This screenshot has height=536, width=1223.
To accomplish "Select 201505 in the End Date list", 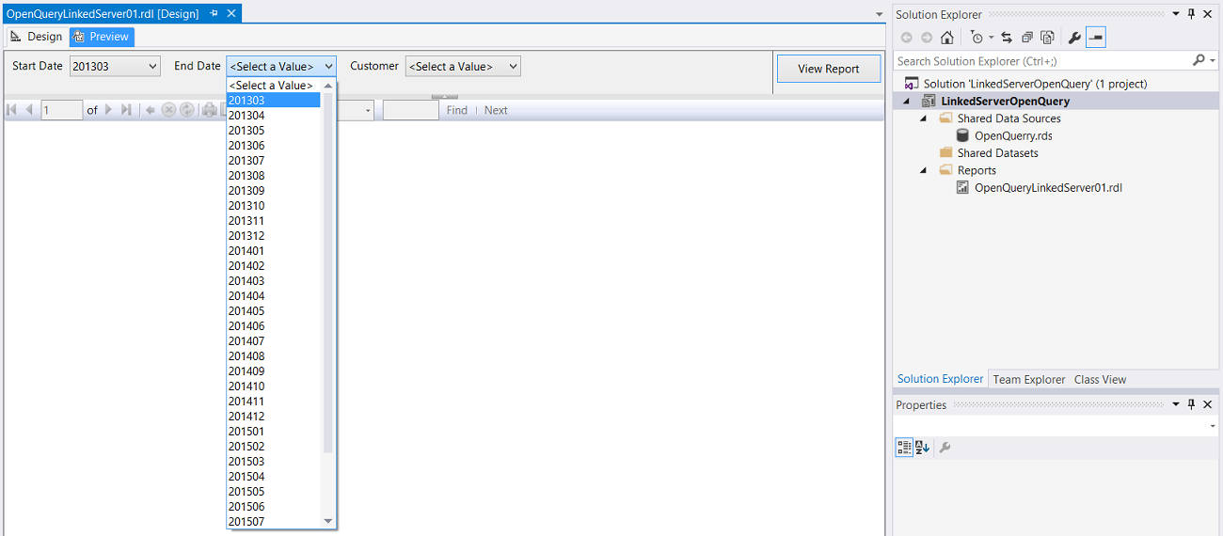I will [x=274, y=491].
